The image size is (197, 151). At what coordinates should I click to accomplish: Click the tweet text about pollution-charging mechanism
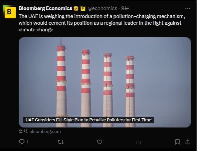pos(102,23)
